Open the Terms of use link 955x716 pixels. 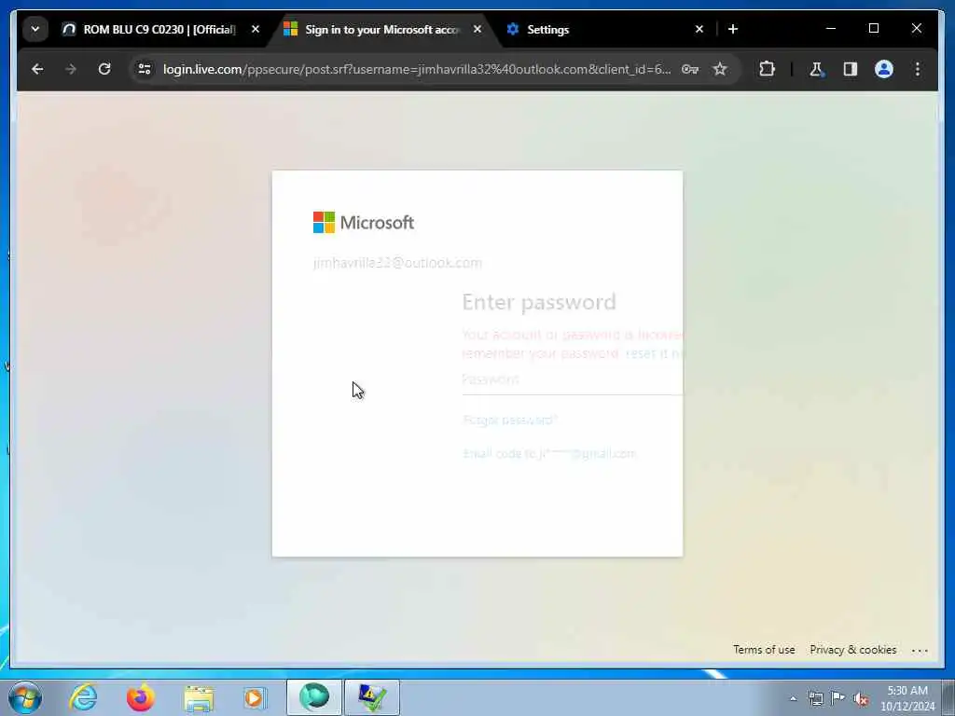[x=764, y=650]
